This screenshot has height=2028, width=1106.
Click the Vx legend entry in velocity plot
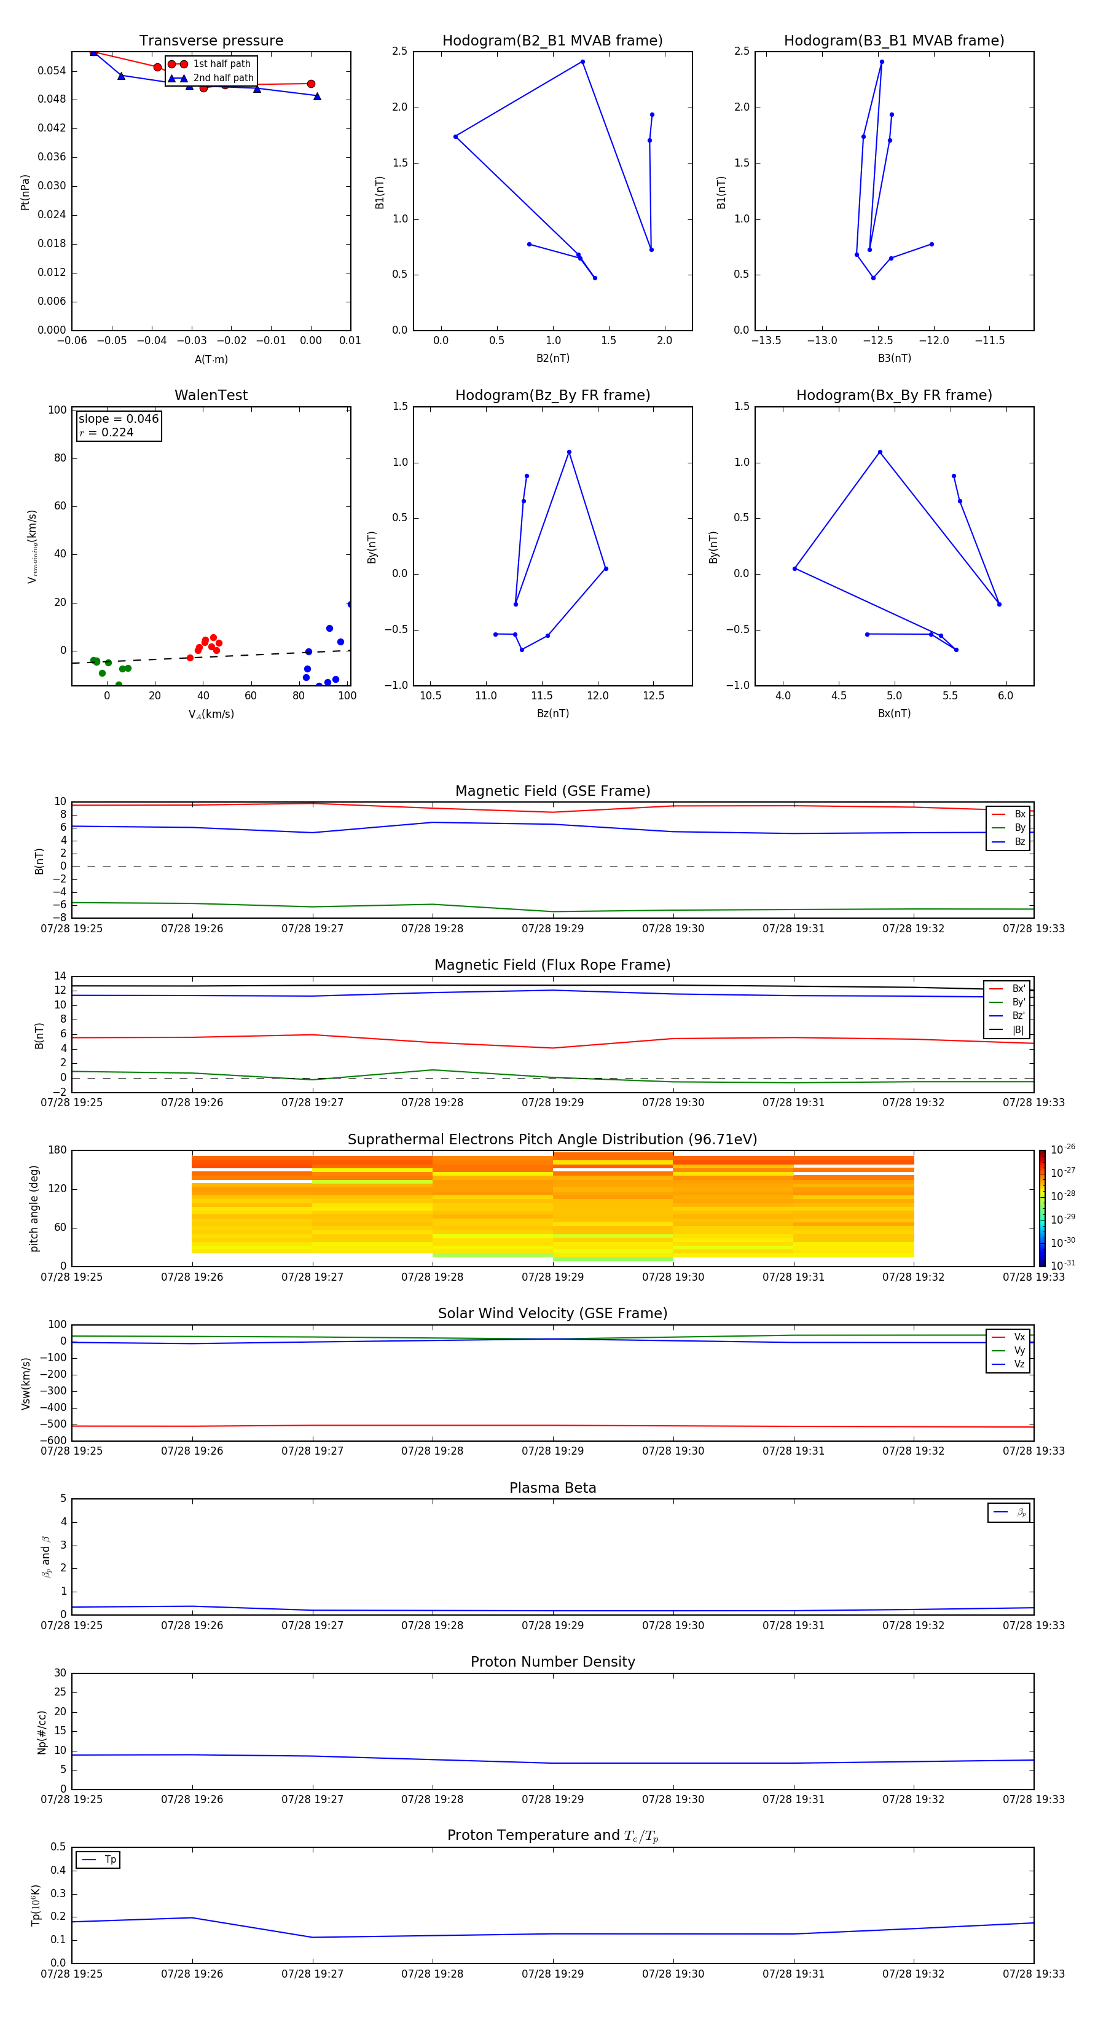[1008, 1337]
